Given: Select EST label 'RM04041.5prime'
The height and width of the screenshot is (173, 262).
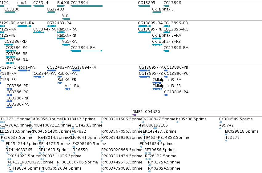Looking at the screenshot, I should 85,138.
